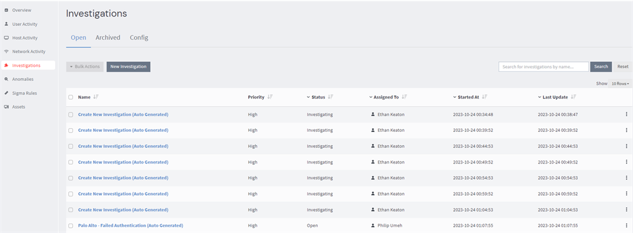The width and height of the screenshot is (633, 233).
Task: Toggle the select-all checkbox in table header
Action: click(71, 97)
